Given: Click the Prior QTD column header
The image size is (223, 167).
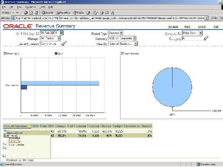Looking at the screenshot, I should [x=47, y=126].
